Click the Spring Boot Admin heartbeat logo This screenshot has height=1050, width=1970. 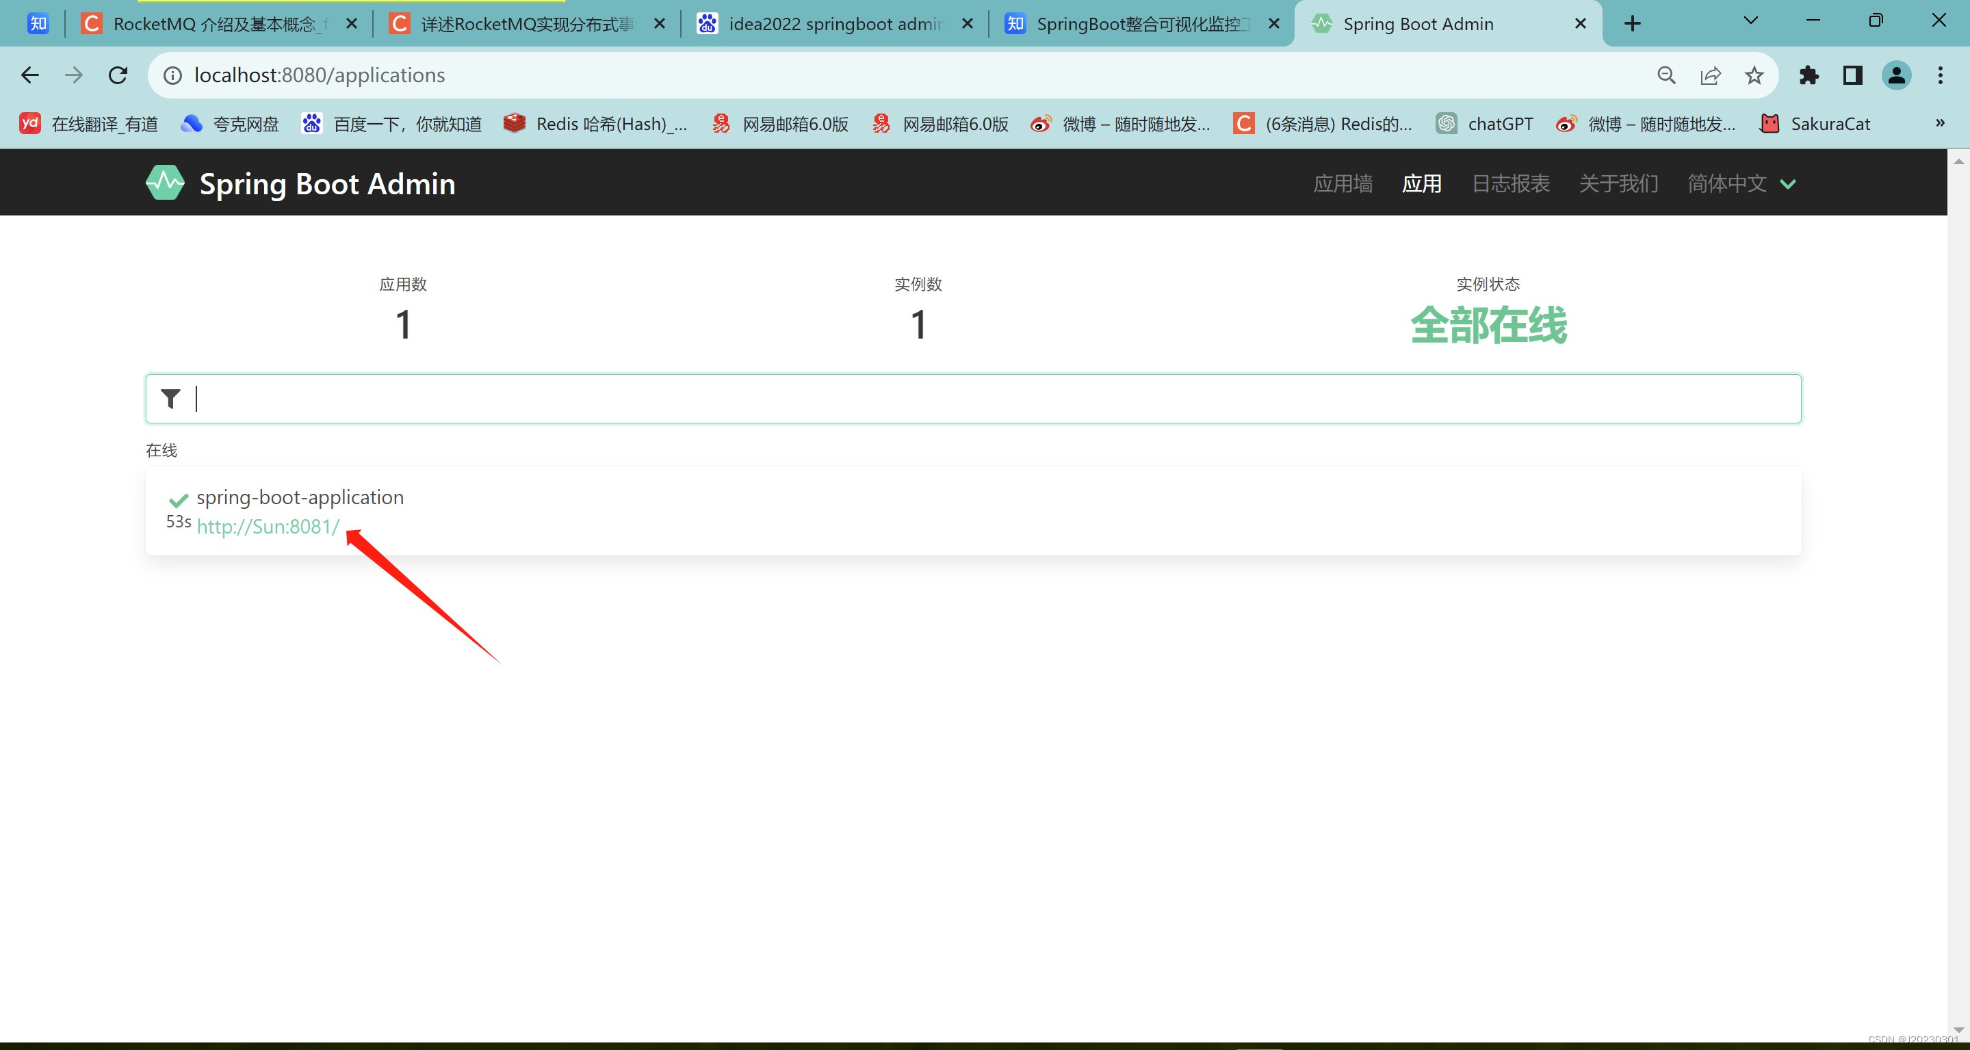(165, 183)
